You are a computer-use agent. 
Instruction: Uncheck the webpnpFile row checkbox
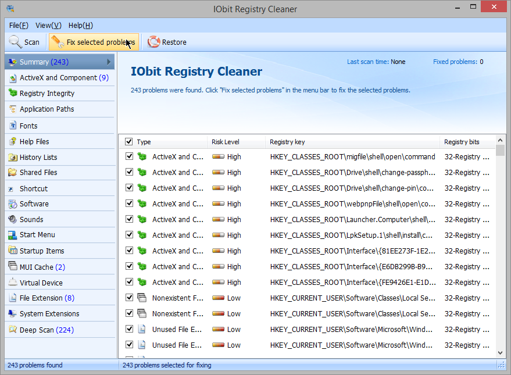click(130, 203)
